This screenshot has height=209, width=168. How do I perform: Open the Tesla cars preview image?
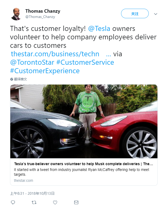coord(84,121)
